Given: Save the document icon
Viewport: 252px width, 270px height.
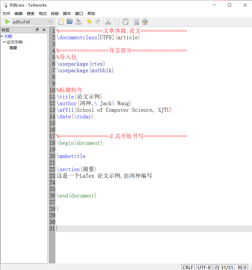Looking at the screenshot, I should tap(78, 22).
